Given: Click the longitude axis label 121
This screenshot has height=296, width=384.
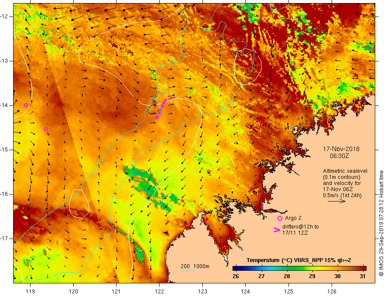Looking at the screenshot, I should (x=116, y=291).
